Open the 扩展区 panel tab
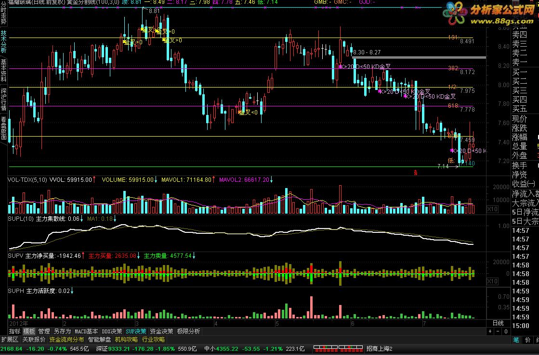Viewport: 539px width, 355px height. coord(10,340)
